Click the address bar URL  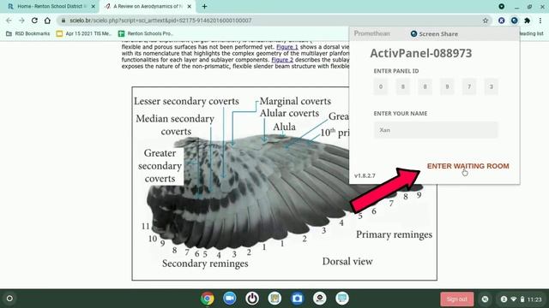[x=160, y=21]
